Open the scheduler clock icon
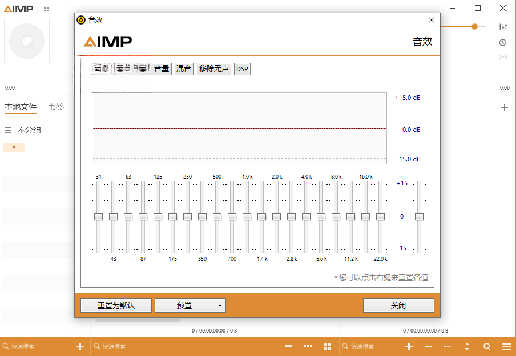Screen dimensions: 516x356 point(503,42)
